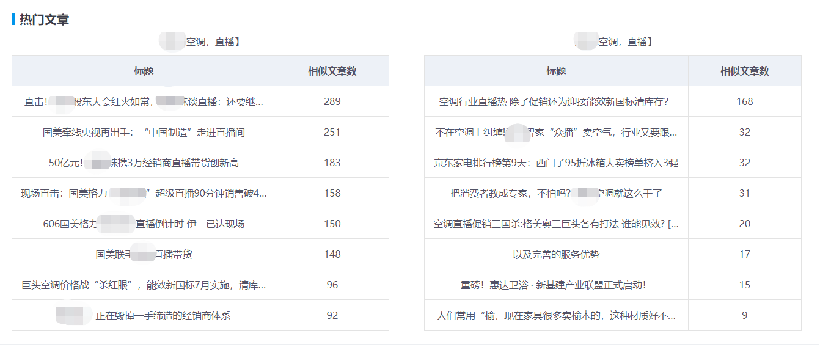Open article '巨头空调价格战“杀红眼”'
820x347 pixels.
pos(144,285)
